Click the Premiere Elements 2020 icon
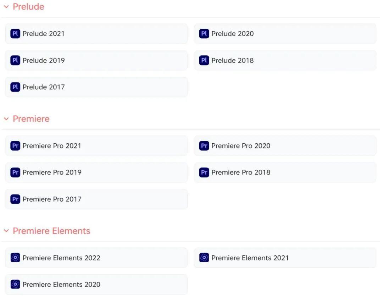Screen dimensions: 383x296 [15, 284]
